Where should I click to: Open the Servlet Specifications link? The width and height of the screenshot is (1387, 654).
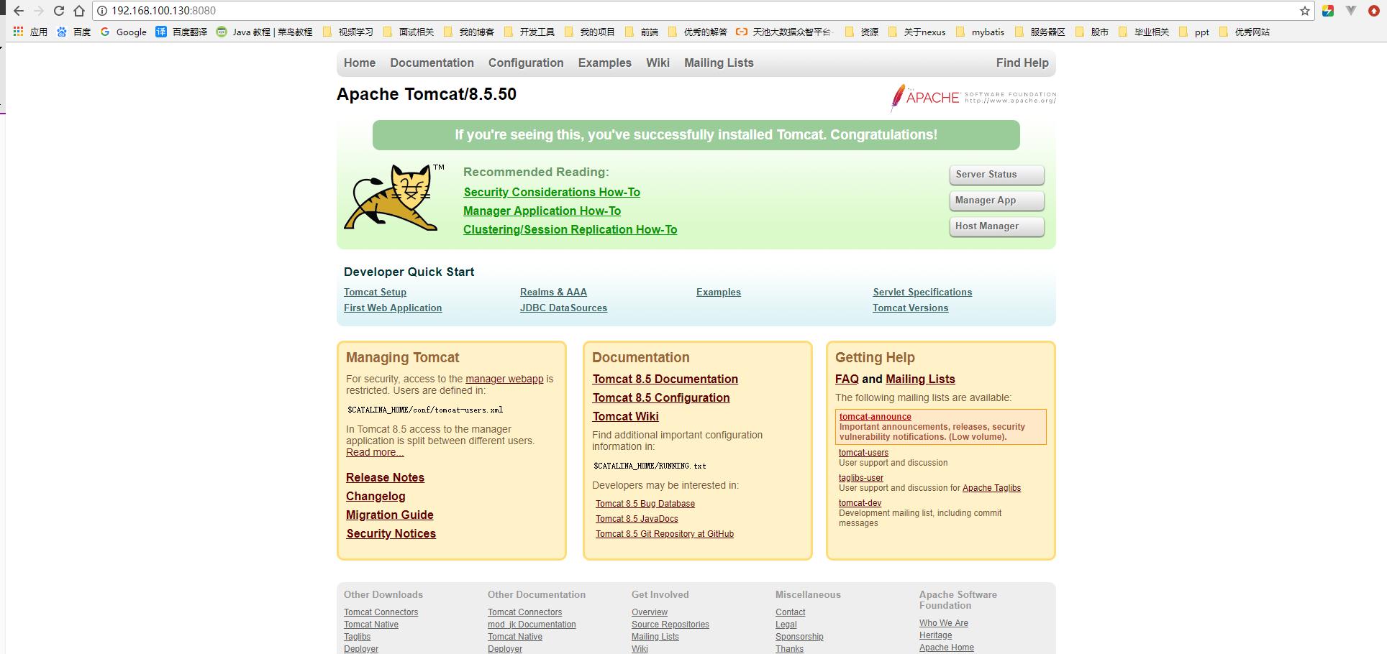click(x=922, y=292)
